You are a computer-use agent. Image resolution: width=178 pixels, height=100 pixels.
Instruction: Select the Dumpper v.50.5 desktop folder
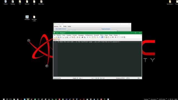(34, 18)
